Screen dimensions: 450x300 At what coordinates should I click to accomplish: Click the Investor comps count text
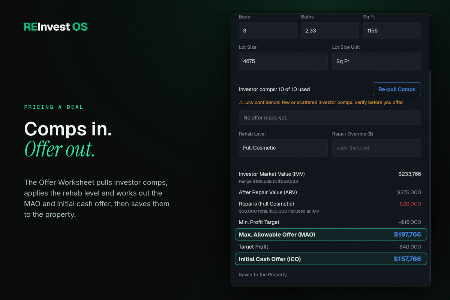[x=274, y=89]
